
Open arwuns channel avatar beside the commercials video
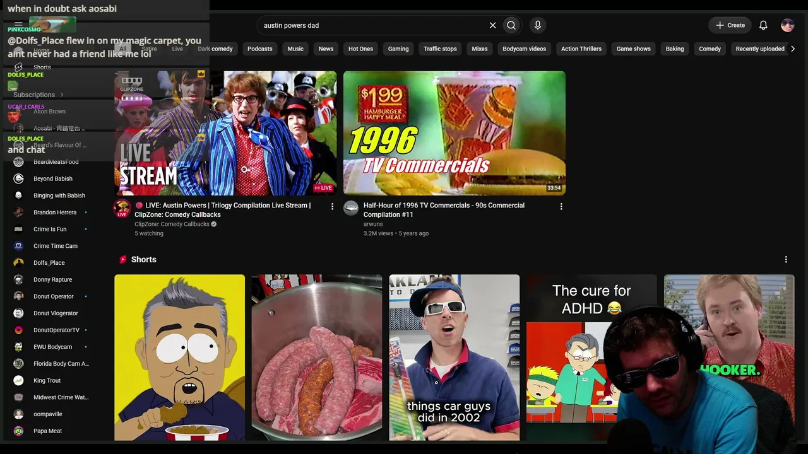[x=351, y=209]
